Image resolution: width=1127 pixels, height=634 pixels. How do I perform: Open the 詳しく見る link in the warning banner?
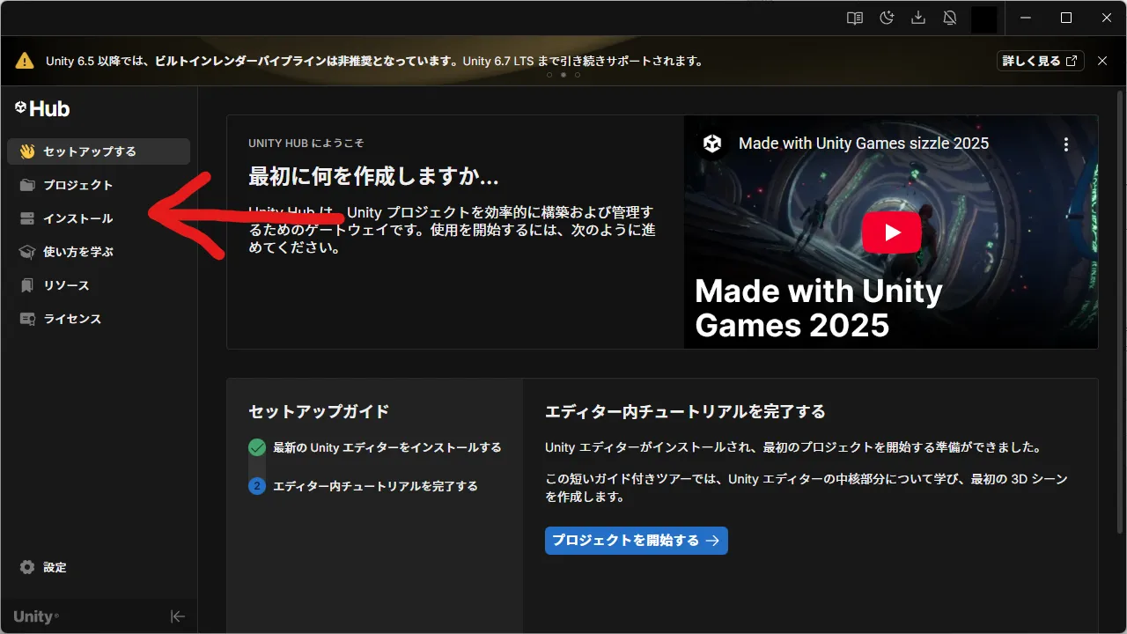[x=1040, y=61]
